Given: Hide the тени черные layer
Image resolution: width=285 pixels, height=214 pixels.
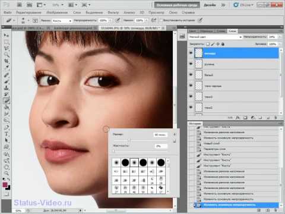Looking at the screenshot, I should [191, 86].
